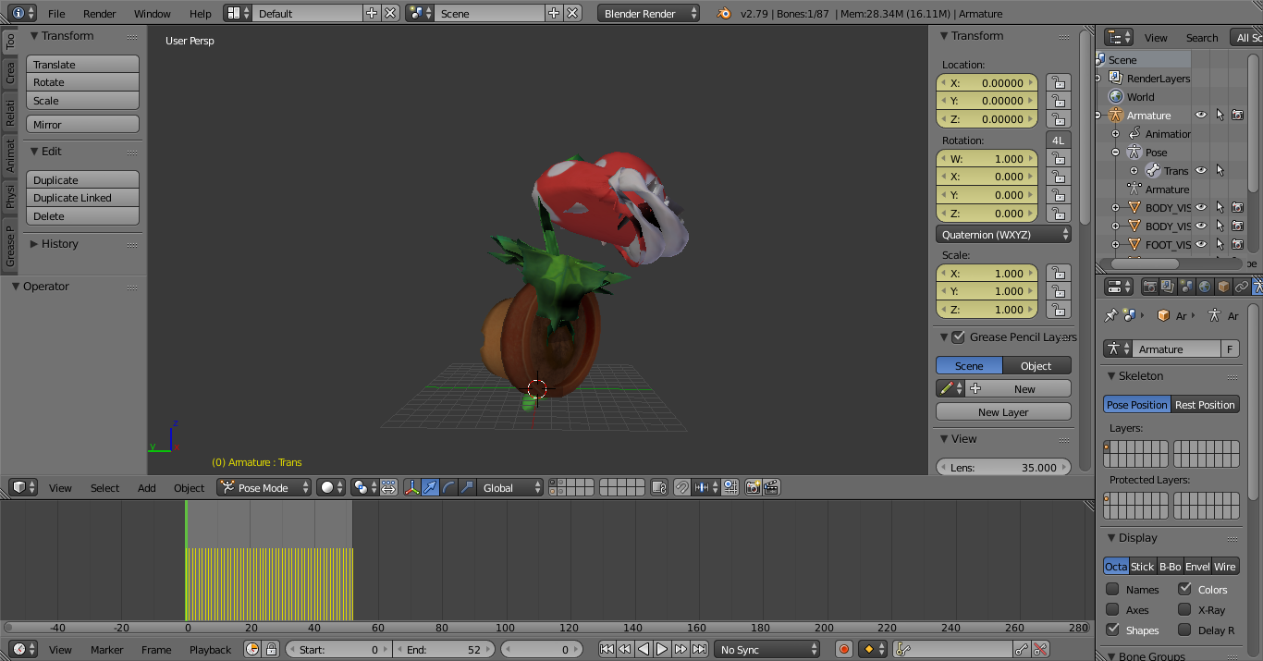The height and width of the screenshot is (661, 1263).
Task: Click the pivot point selector icon
Action: click(365, 487)
